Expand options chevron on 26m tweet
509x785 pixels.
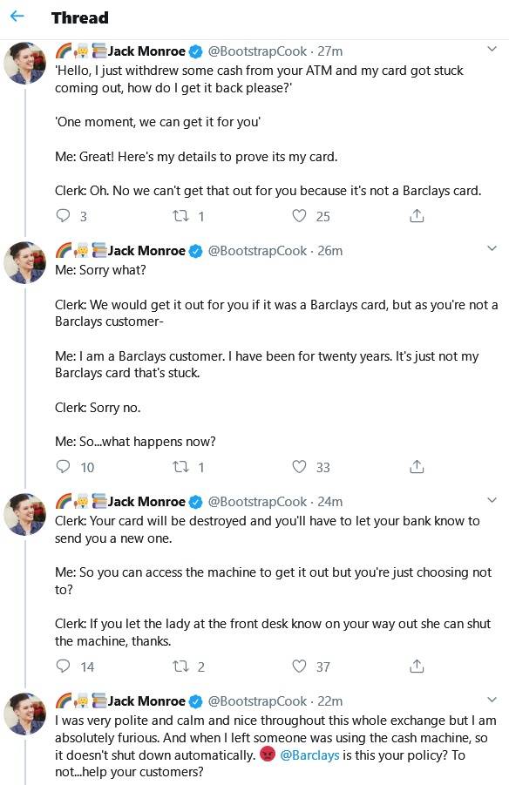point(492,248)
